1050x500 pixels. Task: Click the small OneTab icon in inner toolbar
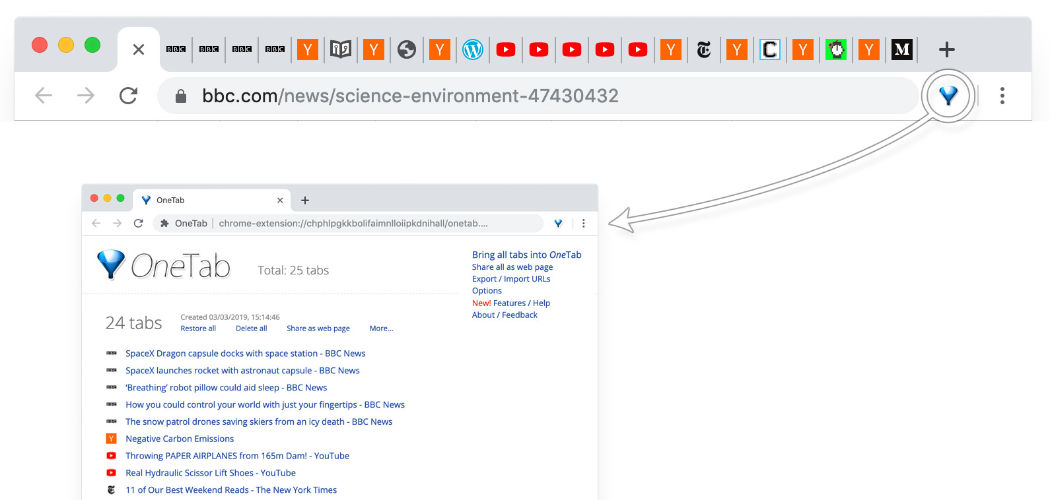pos(558,224)
